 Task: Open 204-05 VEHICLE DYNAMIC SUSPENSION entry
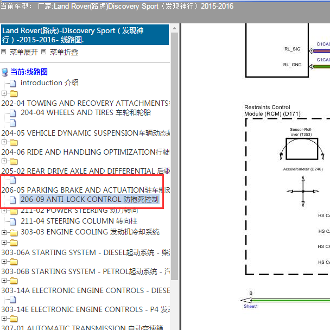[85, 133]
